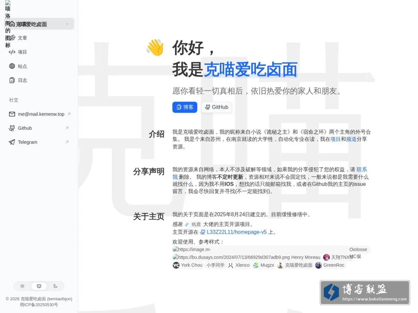The width and height of the screenshot is (418, 313).
Task: Open the Telegram social link
Action: pyautogui.click(x=39, y=142)
